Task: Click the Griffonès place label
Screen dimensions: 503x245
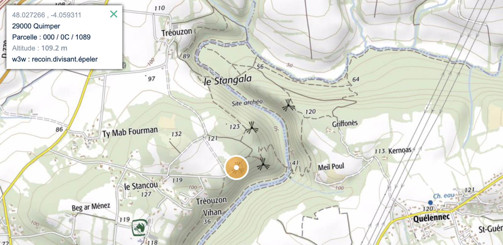Action: pos(345,123)
